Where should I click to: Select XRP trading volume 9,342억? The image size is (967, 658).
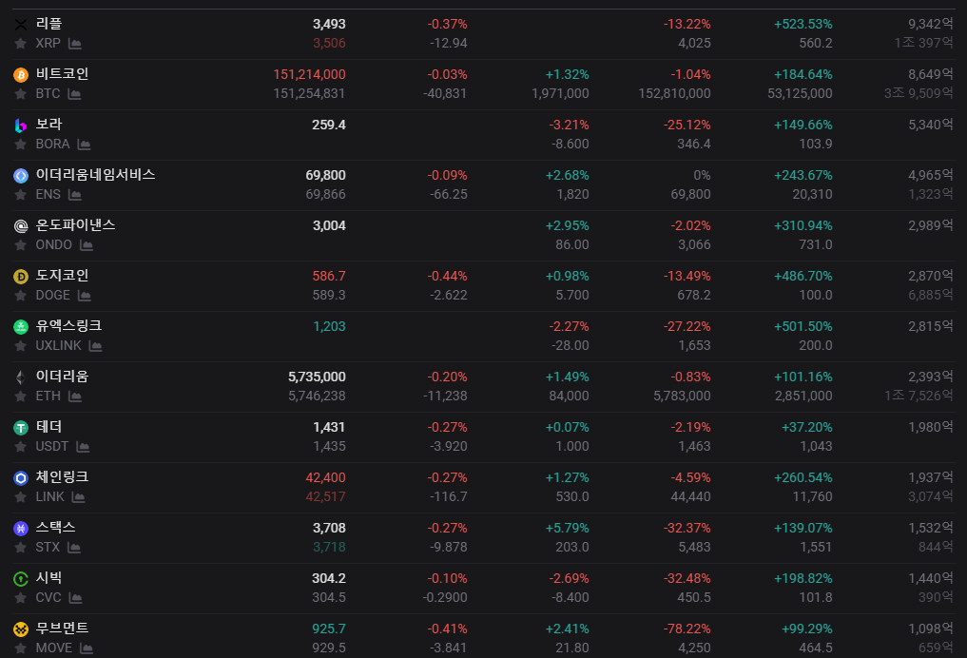point(930,24)
